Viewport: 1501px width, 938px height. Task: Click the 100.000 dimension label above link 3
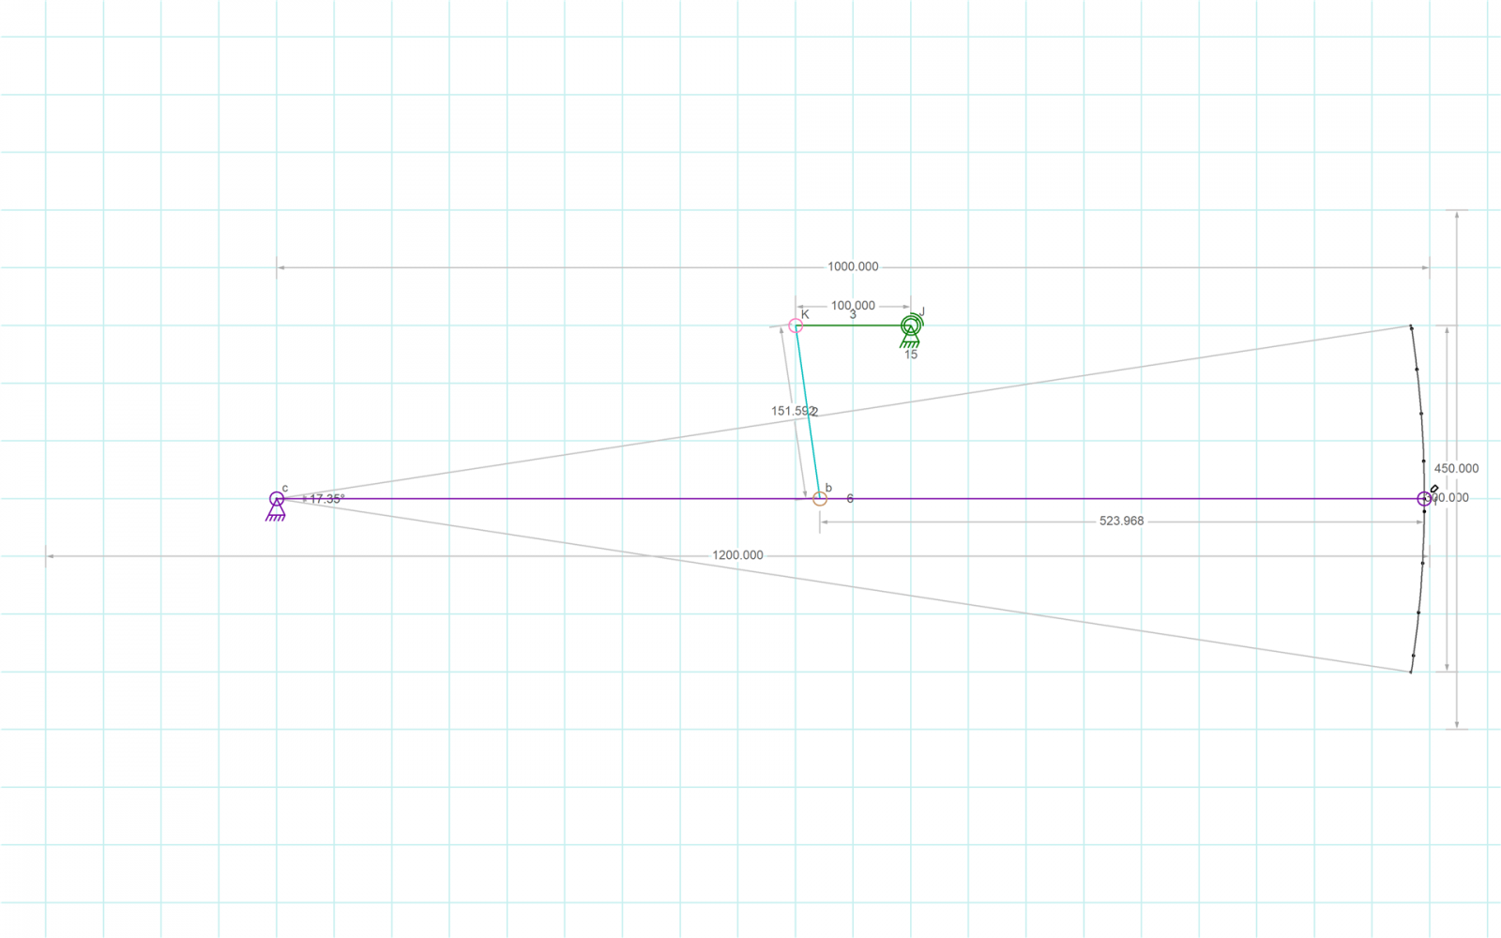[853, 306]
